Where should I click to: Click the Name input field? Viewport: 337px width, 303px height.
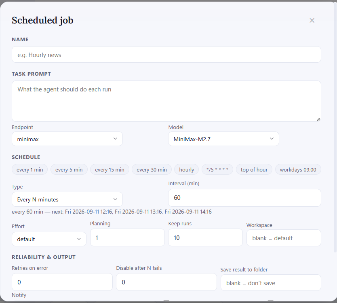[166, 55]
